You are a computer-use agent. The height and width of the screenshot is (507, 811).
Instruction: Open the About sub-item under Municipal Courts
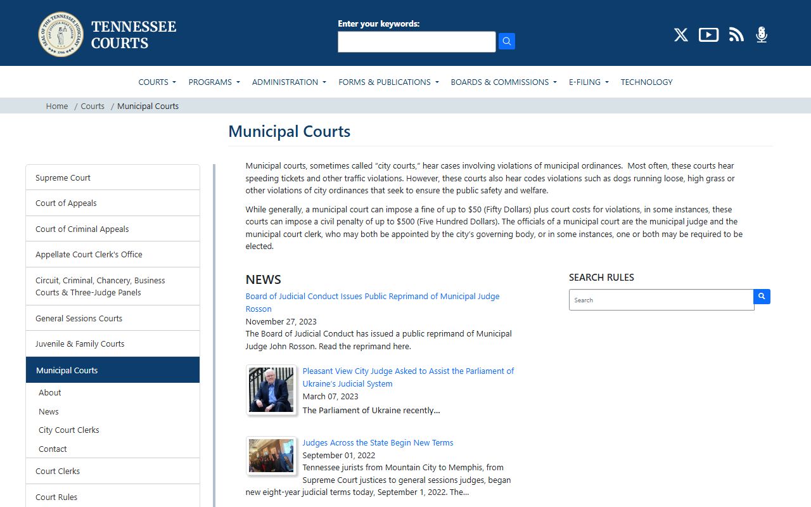coord(50,392)
